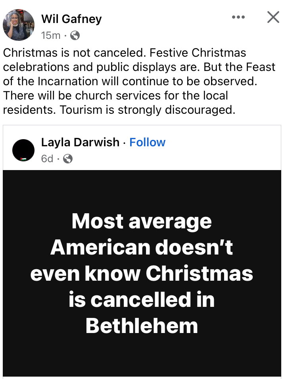Open Layla Darwish's black profile picture
Screen dimensions: 286x379
pyautogui.click(x=23, y=150)
